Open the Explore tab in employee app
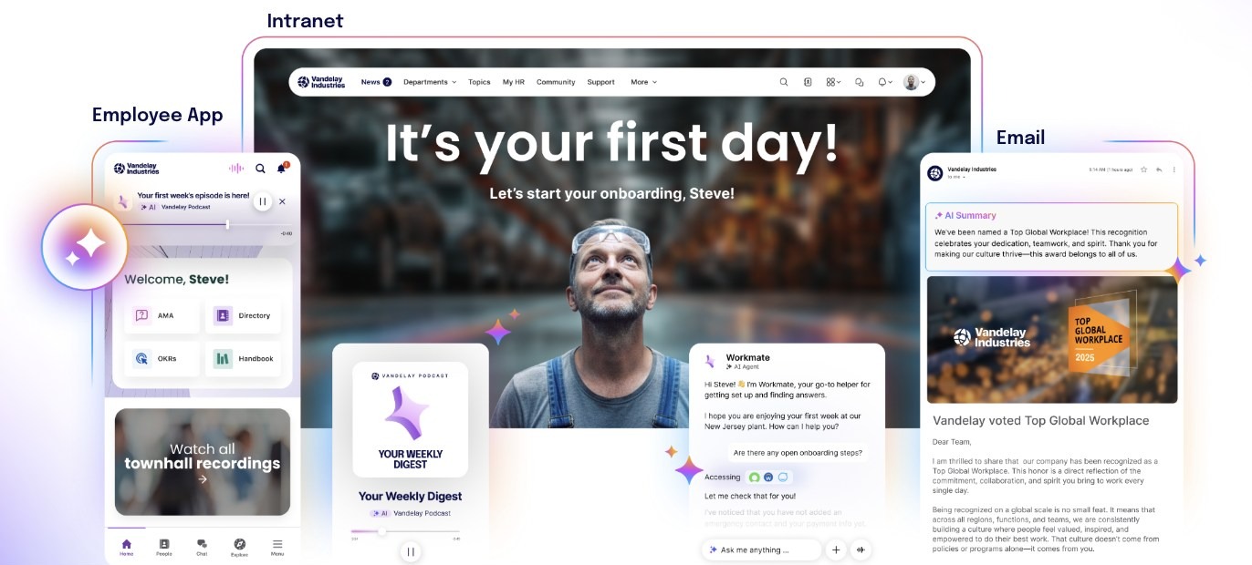 pyautogui.click(x=239, y=547)
